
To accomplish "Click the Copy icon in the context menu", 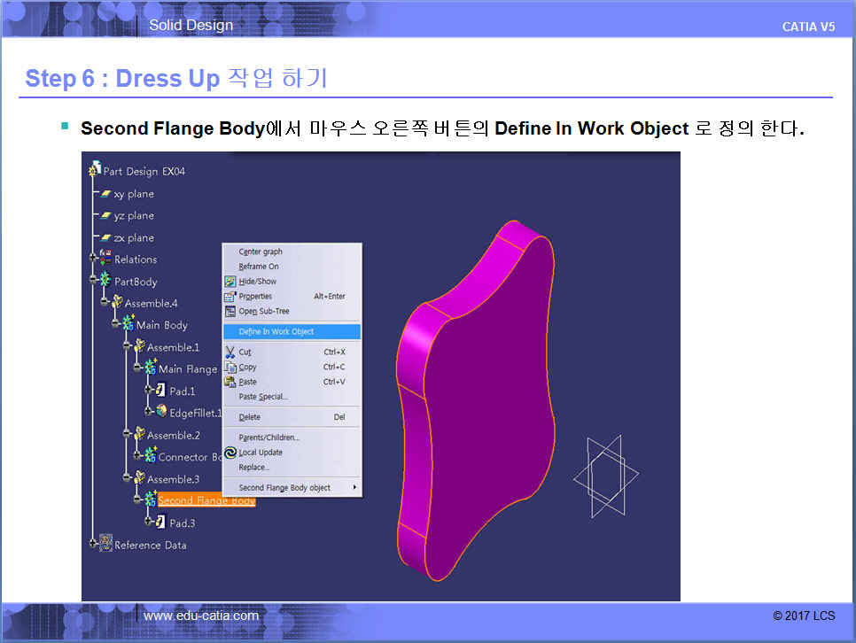I will 230,368.
